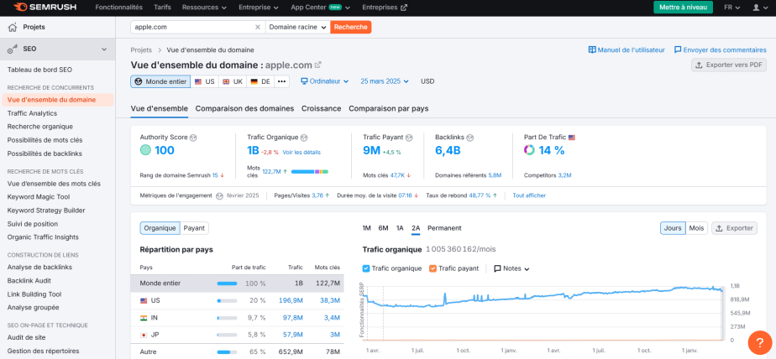The image size is (776, 359).
Task: Open Fonctionnalités in top navigation
Action: (x=118, y=8)
